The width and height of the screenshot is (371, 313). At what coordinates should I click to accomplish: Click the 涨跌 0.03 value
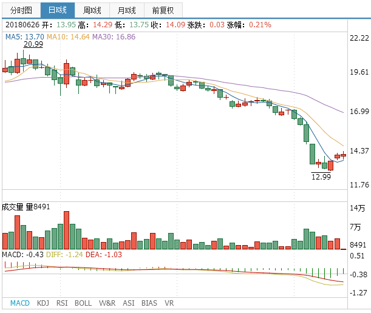[x=217, y=25]
